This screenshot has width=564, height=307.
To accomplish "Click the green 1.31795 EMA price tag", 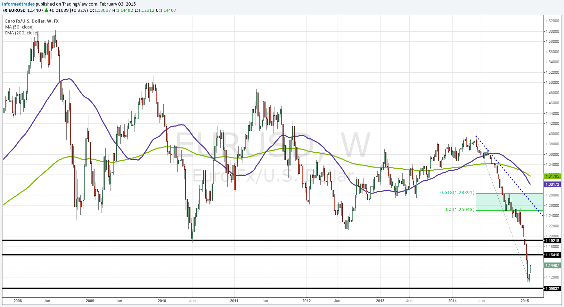I will [x=552, y=176].
